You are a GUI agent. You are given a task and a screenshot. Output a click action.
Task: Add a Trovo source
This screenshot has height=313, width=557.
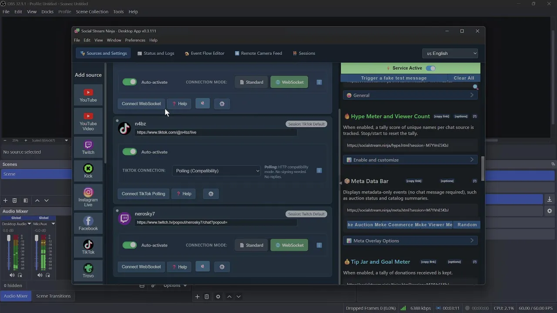88,271
